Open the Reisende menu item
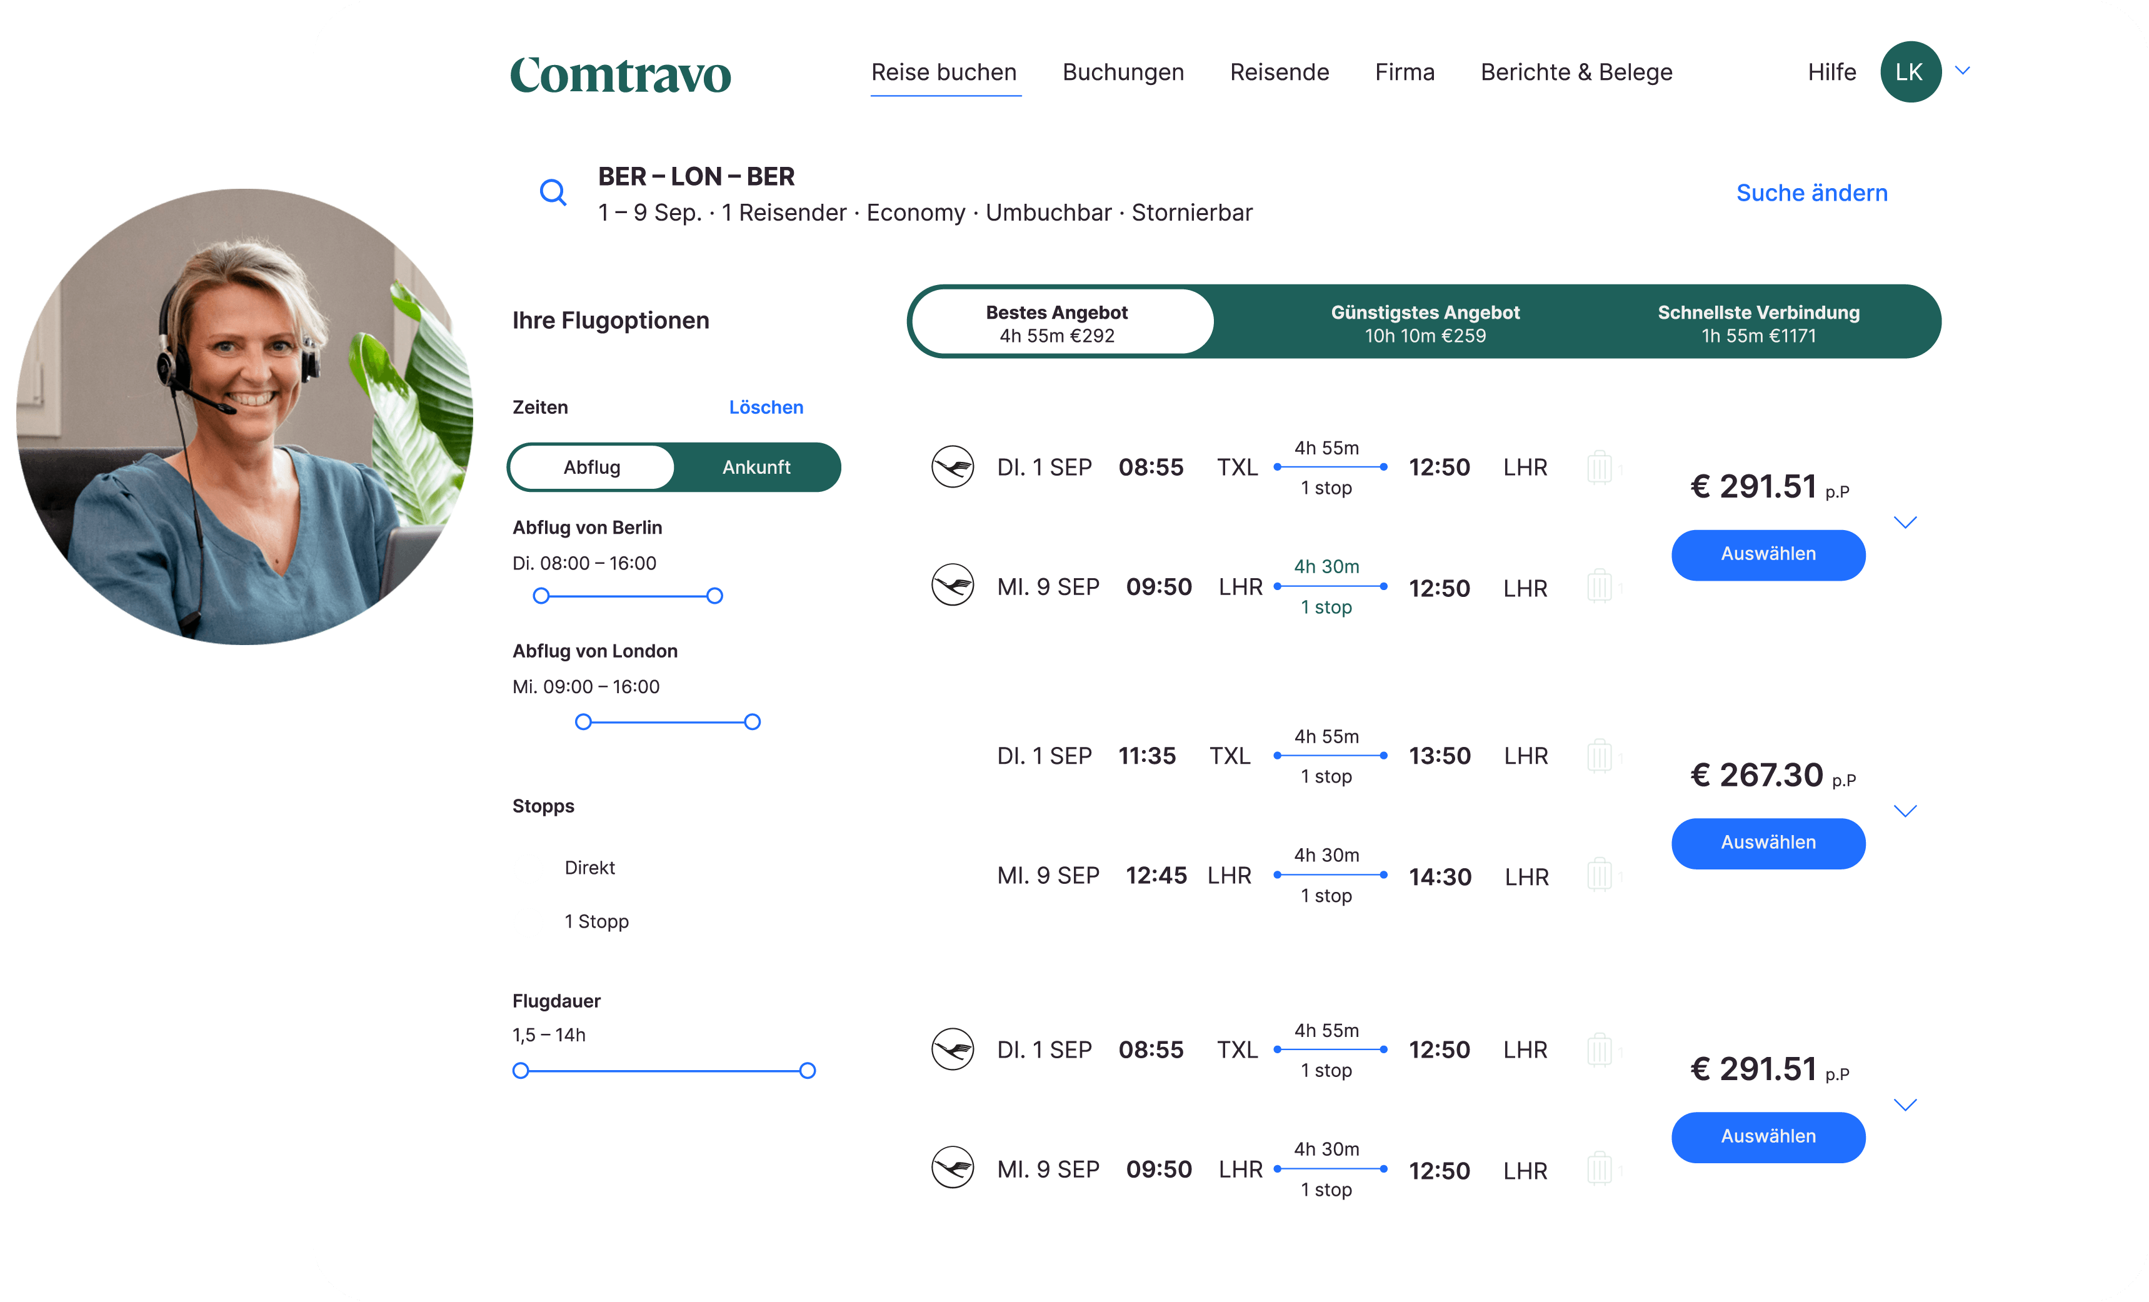Viewport: 2149px width, 1302px height. (1280, 73)
